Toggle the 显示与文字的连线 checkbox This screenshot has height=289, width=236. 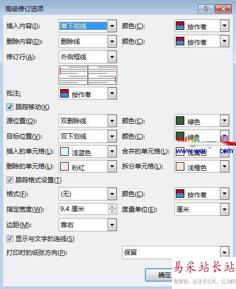[10, 239]
